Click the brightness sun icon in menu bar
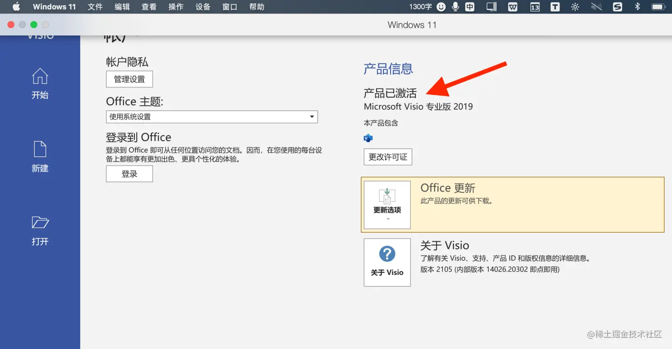Screen dimensions: 672x349 tap(575, 7)
